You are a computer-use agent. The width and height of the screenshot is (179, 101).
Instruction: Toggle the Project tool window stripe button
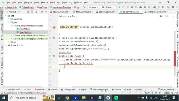(2, 15)
